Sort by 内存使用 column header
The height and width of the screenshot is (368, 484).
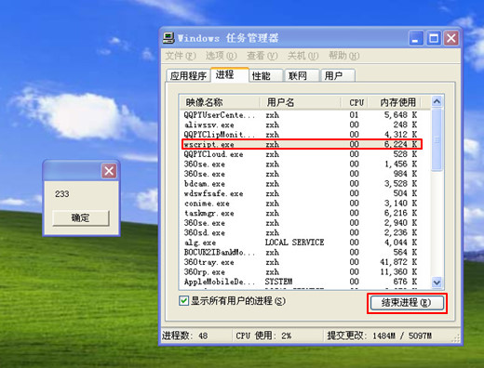395,102
